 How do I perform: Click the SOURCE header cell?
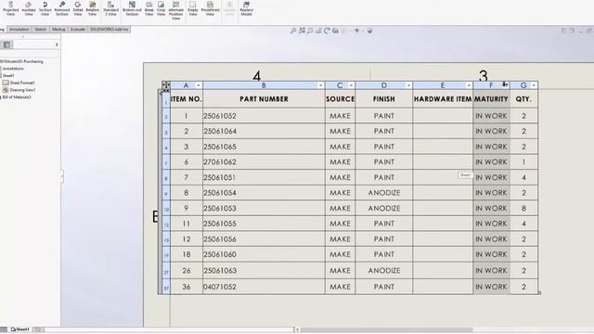coord(340,99)
